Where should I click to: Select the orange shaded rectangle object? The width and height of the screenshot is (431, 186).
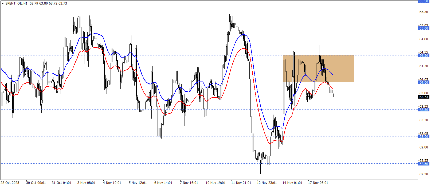(319, 69)
